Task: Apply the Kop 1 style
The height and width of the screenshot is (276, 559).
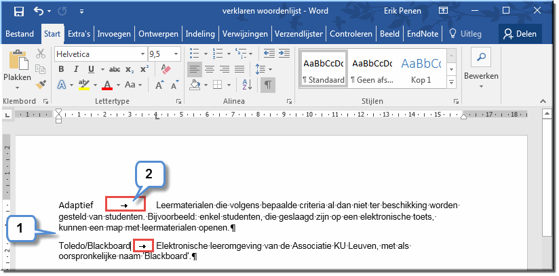Action: 421,69
